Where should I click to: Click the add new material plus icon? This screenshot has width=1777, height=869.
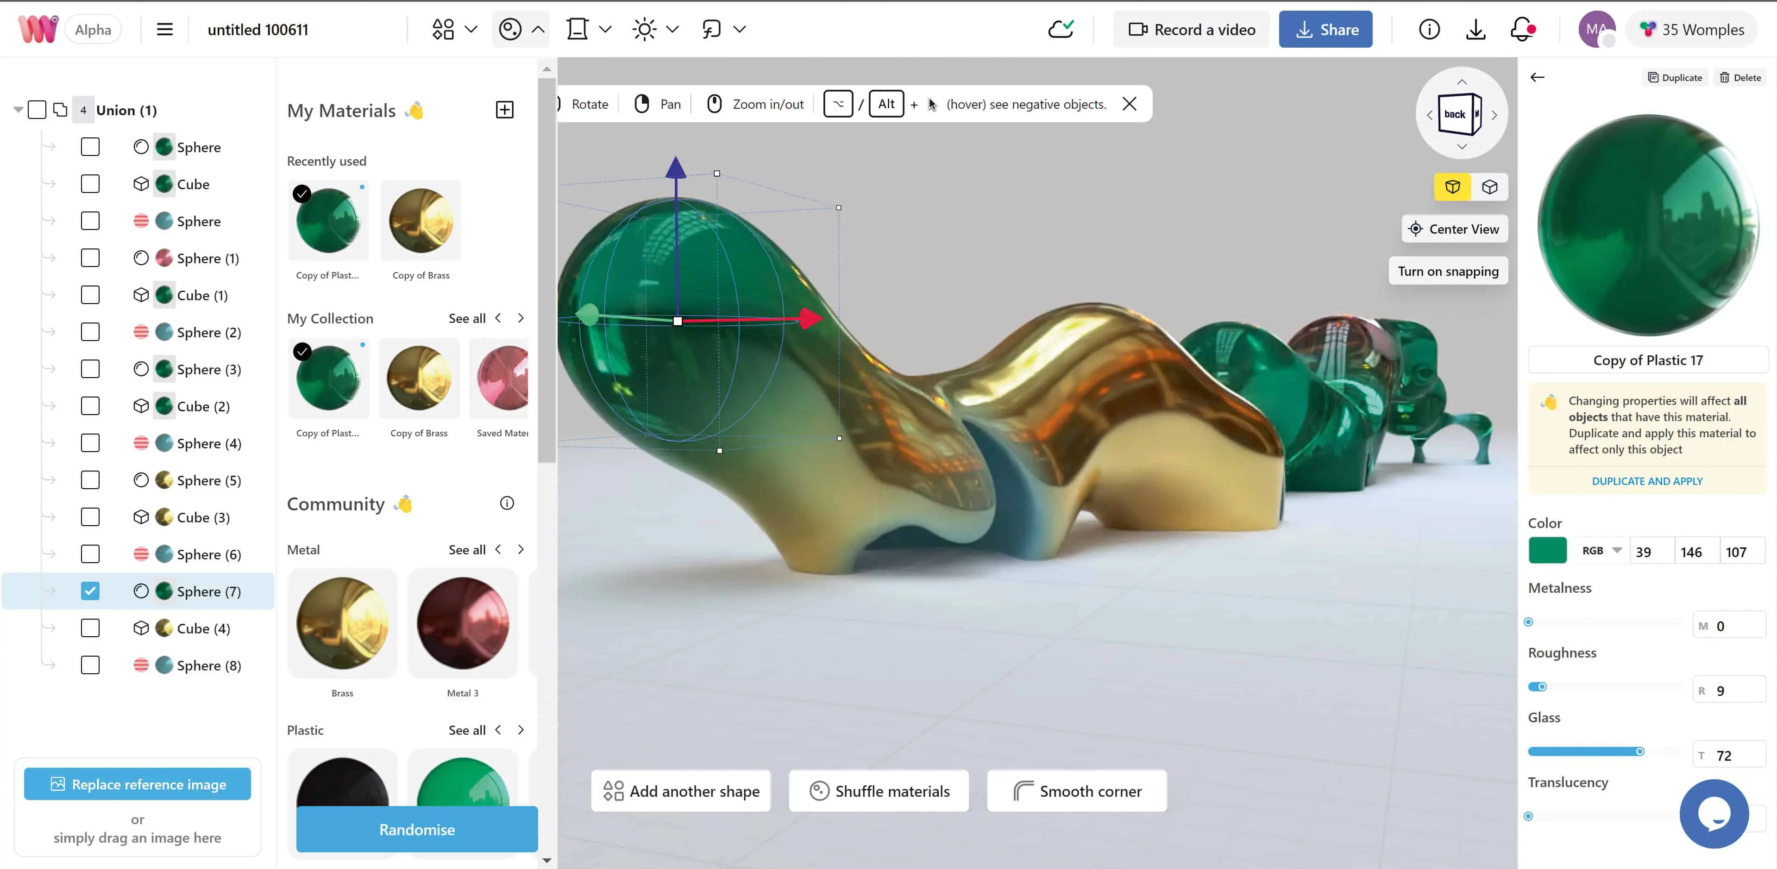pos(504,110)
